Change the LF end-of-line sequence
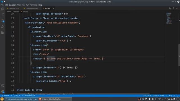 (166, 96)
